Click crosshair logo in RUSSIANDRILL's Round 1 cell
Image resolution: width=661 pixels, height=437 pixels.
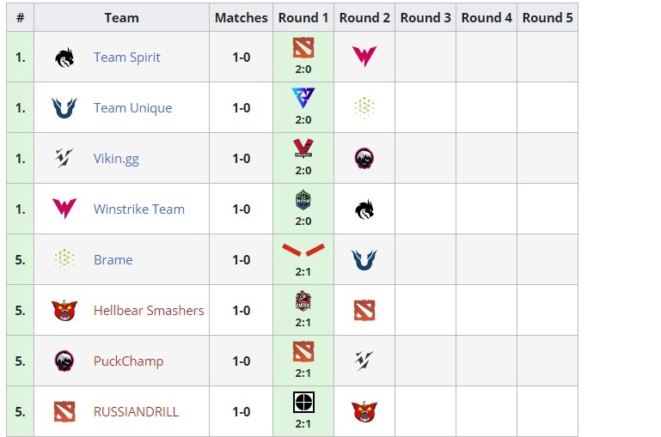303,402
